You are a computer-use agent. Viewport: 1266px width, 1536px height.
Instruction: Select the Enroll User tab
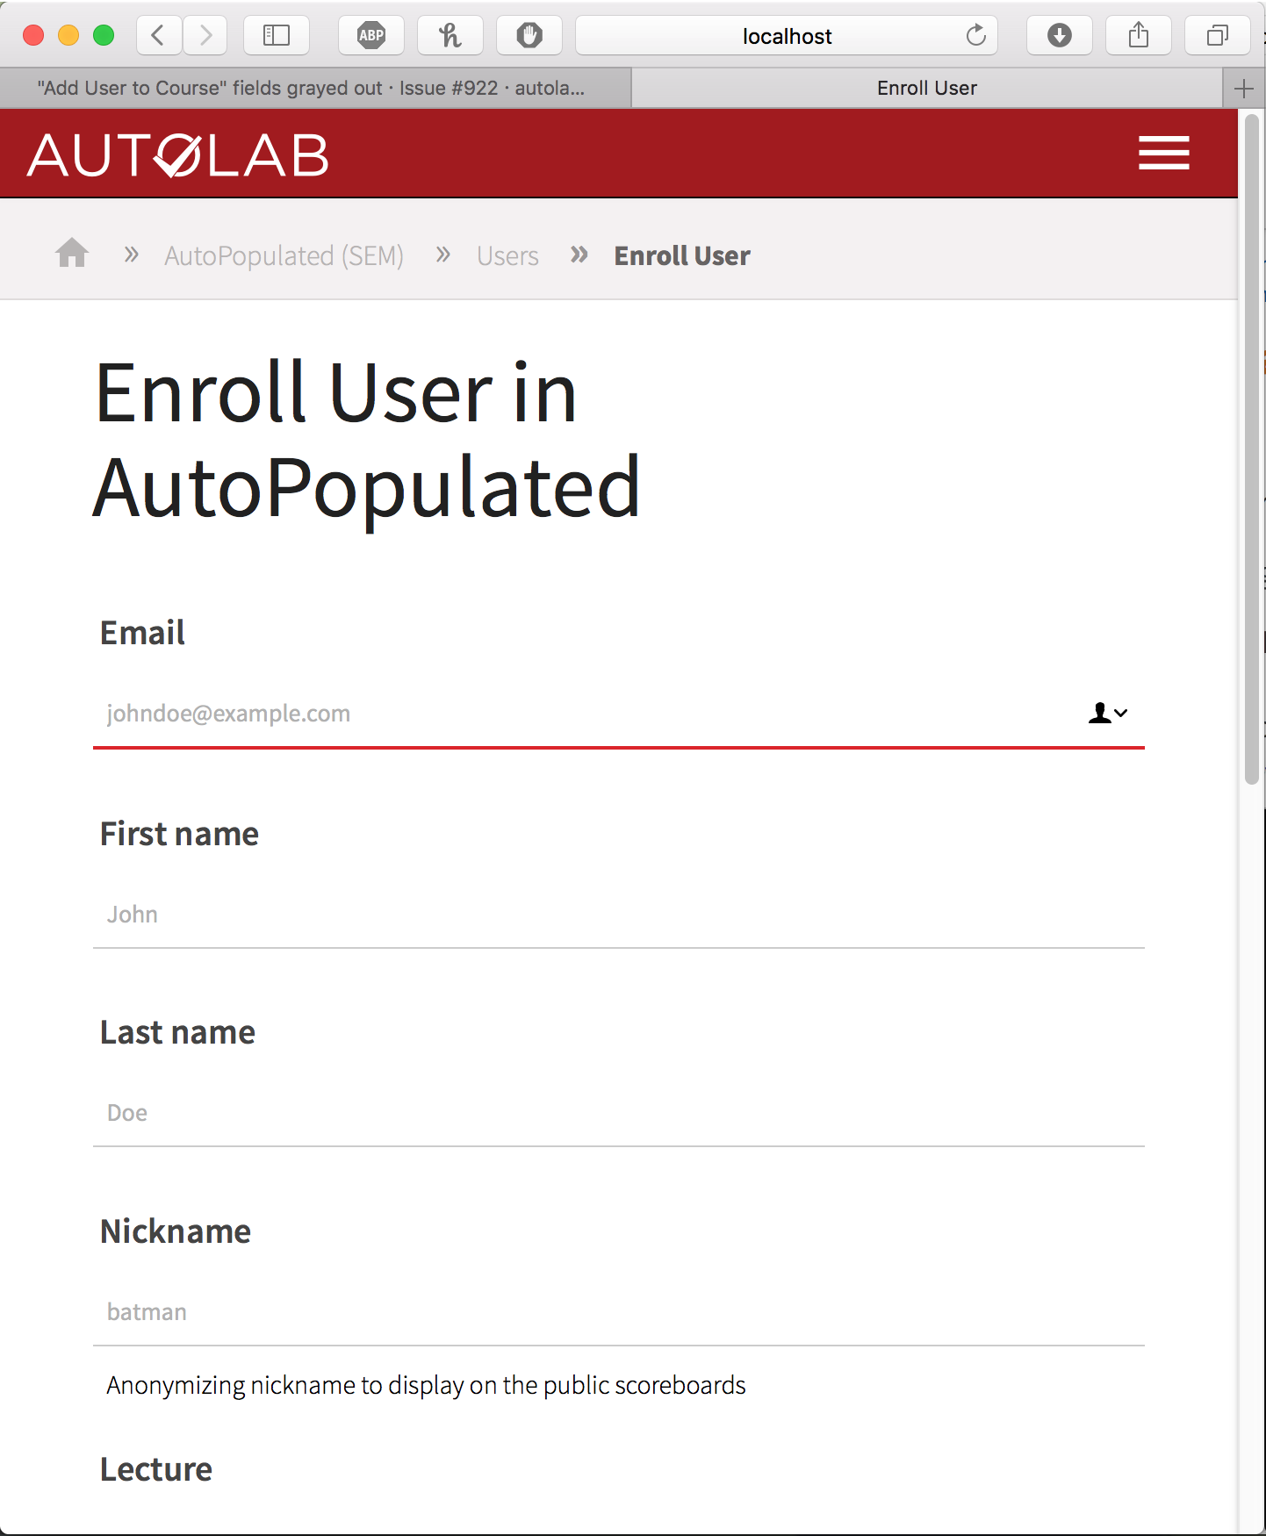(x=926, y=87)
